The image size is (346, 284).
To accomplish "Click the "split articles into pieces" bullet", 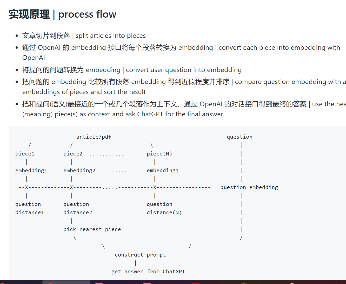I will click(110, 35).
